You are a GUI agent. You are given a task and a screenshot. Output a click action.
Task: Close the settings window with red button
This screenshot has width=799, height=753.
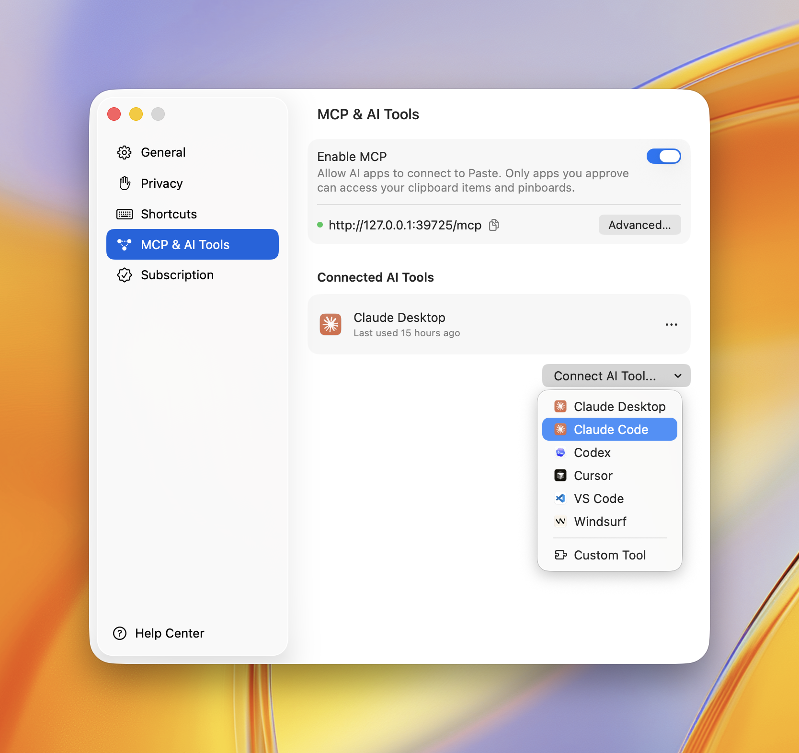pos(114,114)
